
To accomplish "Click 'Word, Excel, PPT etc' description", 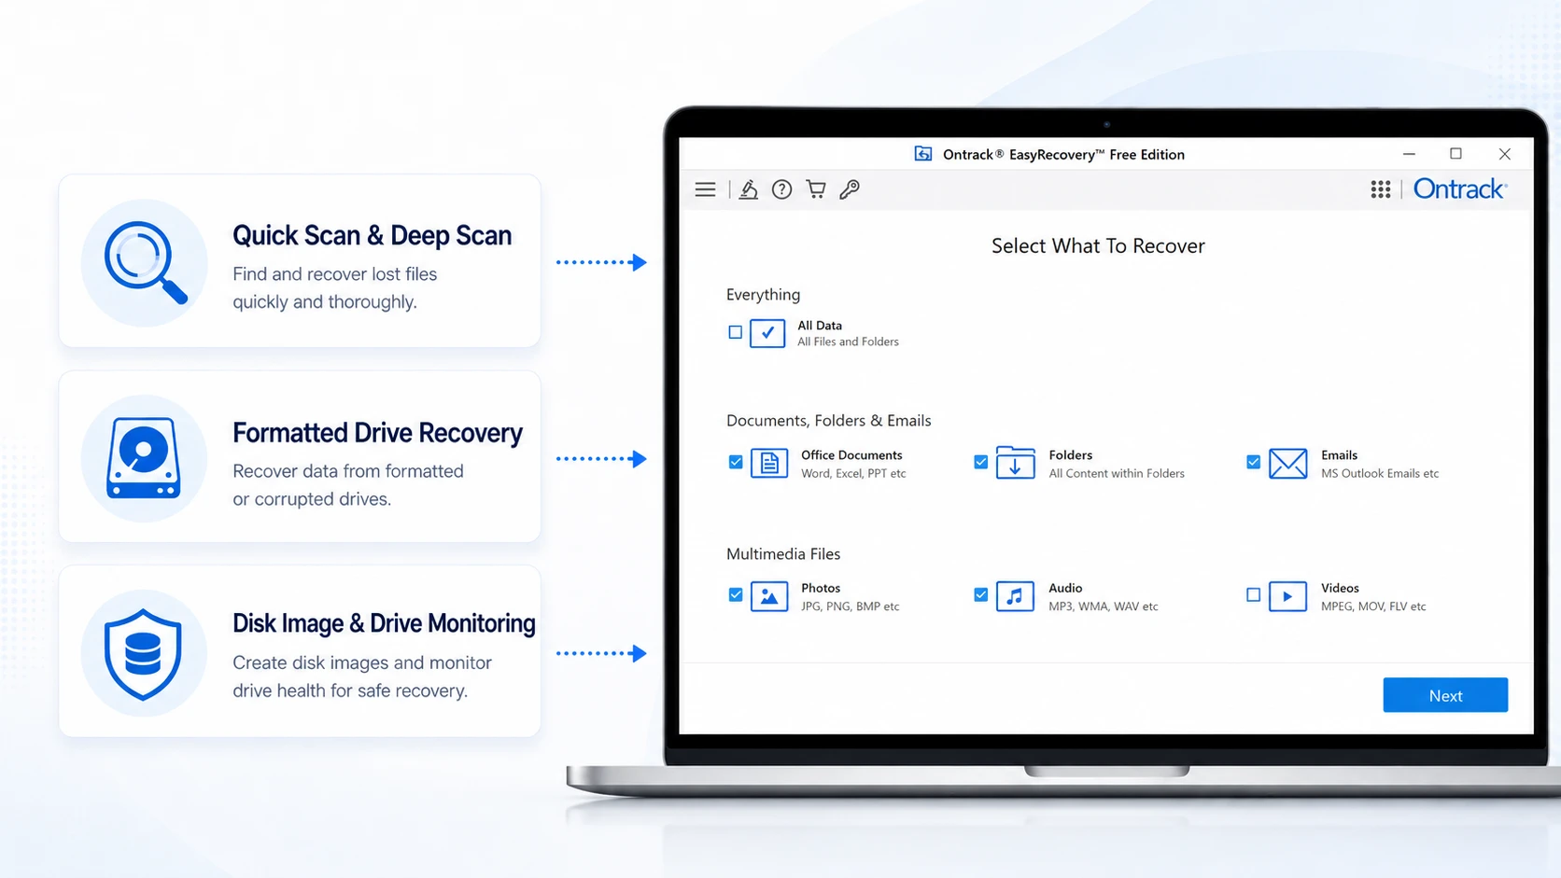I will pos(853,474).
